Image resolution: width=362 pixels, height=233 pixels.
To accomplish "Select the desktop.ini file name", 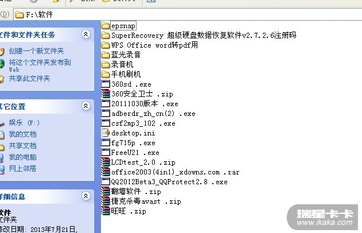I will pyautogui.click(x=133, y=133).
